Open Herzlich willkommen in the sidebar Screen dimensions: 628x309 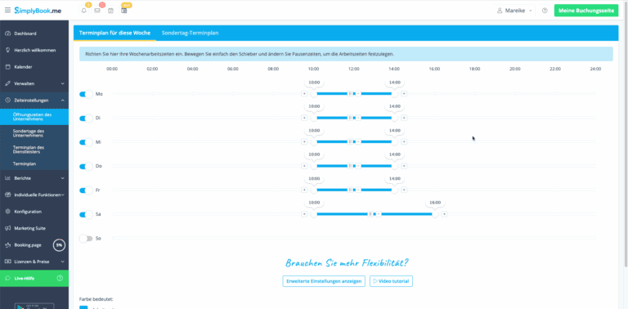34,51
